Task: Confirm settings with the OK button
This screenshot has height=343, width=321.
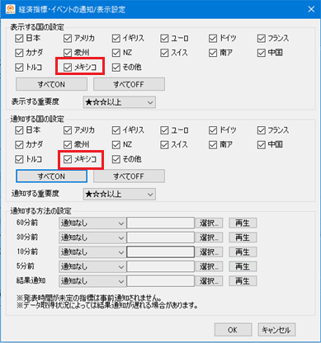Action: (233, 330)
